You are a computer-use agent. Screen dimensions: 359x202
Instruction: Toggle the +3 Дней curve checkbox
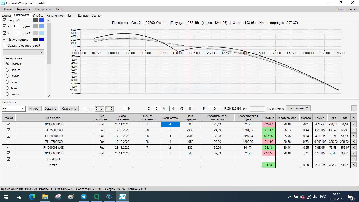pos(4,33)
